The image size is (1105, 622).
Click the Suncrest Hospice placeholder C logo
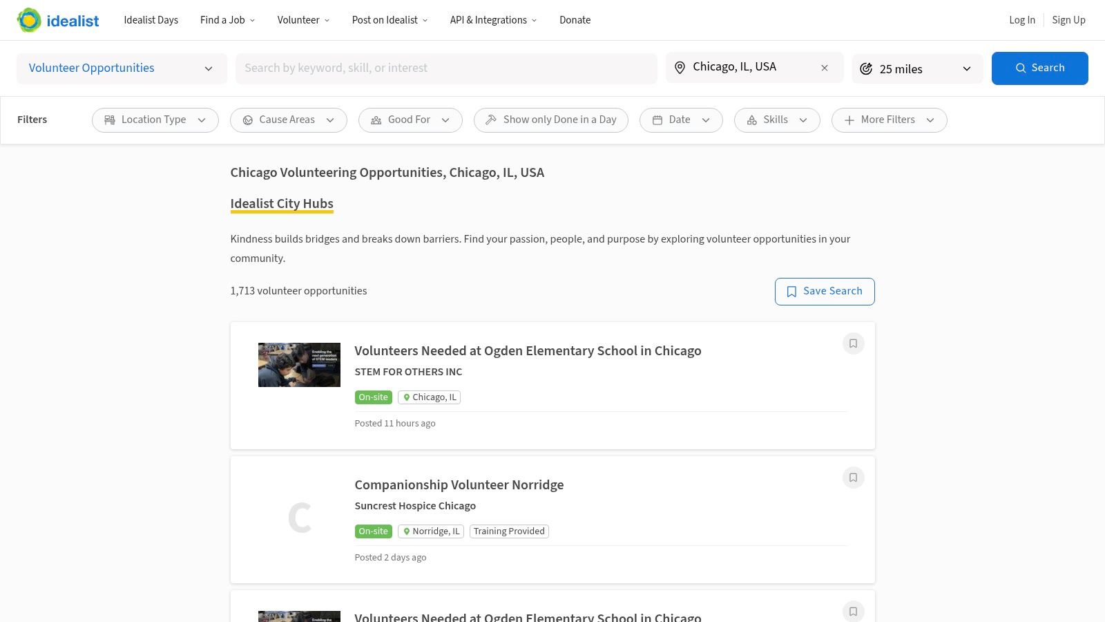[300, 518]
